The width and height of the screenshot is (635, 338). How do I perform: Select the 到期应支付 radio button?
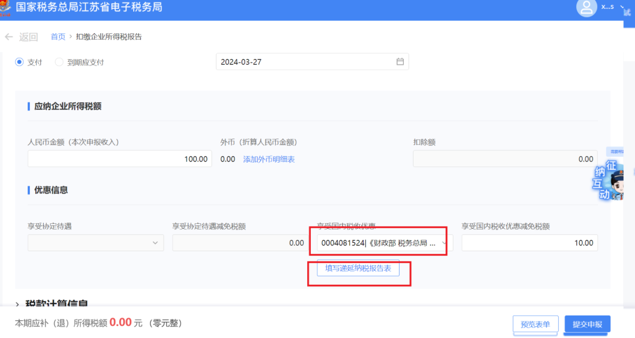[59, 62]
